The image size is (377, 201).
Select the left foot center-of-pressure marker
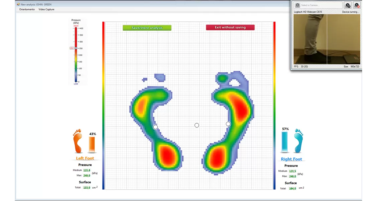coord(155,127)
